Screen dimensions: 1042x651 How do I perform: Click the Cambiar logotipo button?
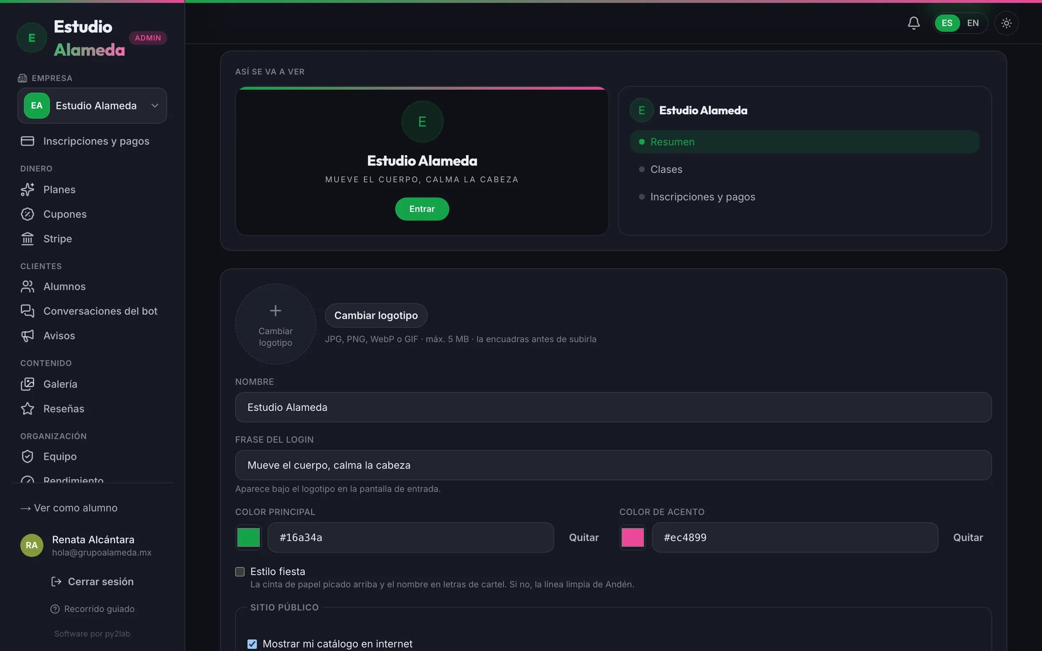376,316
